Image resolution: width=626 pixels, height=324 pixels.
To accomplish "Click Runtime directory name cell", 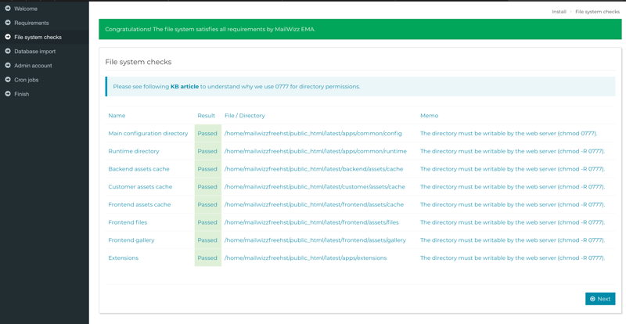I will pos(133,151).
